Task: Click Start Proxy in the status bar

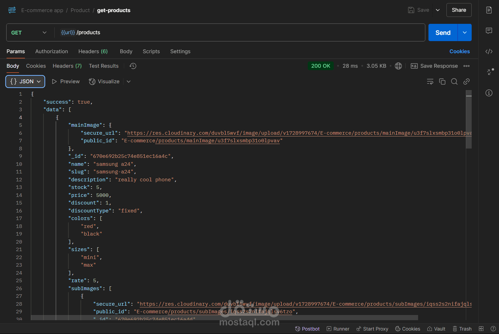Action: point(372,329)
